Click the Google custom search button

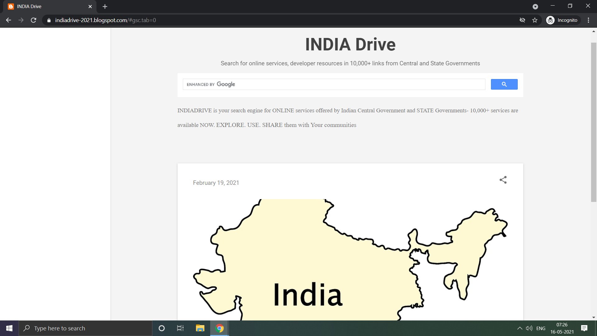pos(504,84)
